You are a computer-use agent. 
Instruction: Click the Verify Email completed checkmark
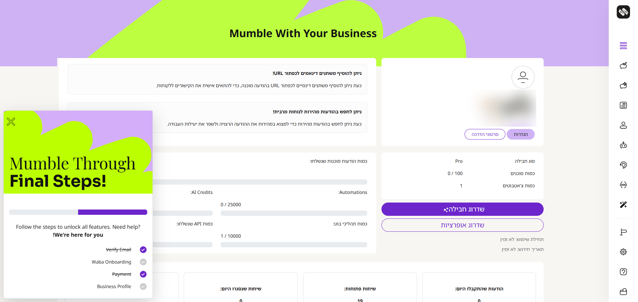click(x=143, y=250)
